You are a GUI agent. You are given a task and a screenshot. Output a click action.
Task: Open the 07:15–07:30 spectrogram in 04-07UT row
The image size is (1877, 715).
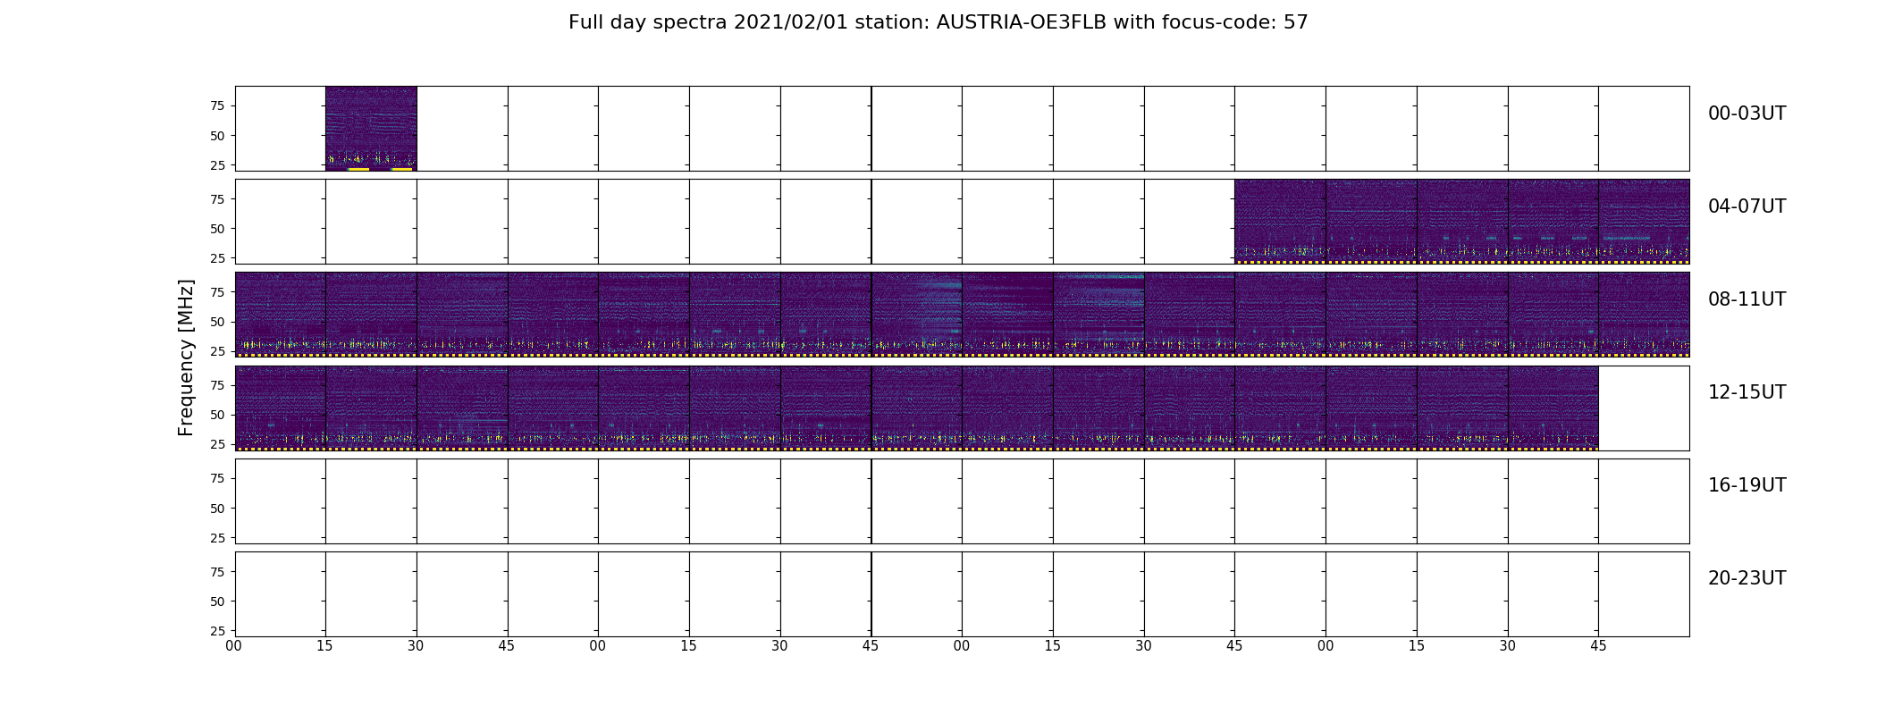tap(1462, 222)
